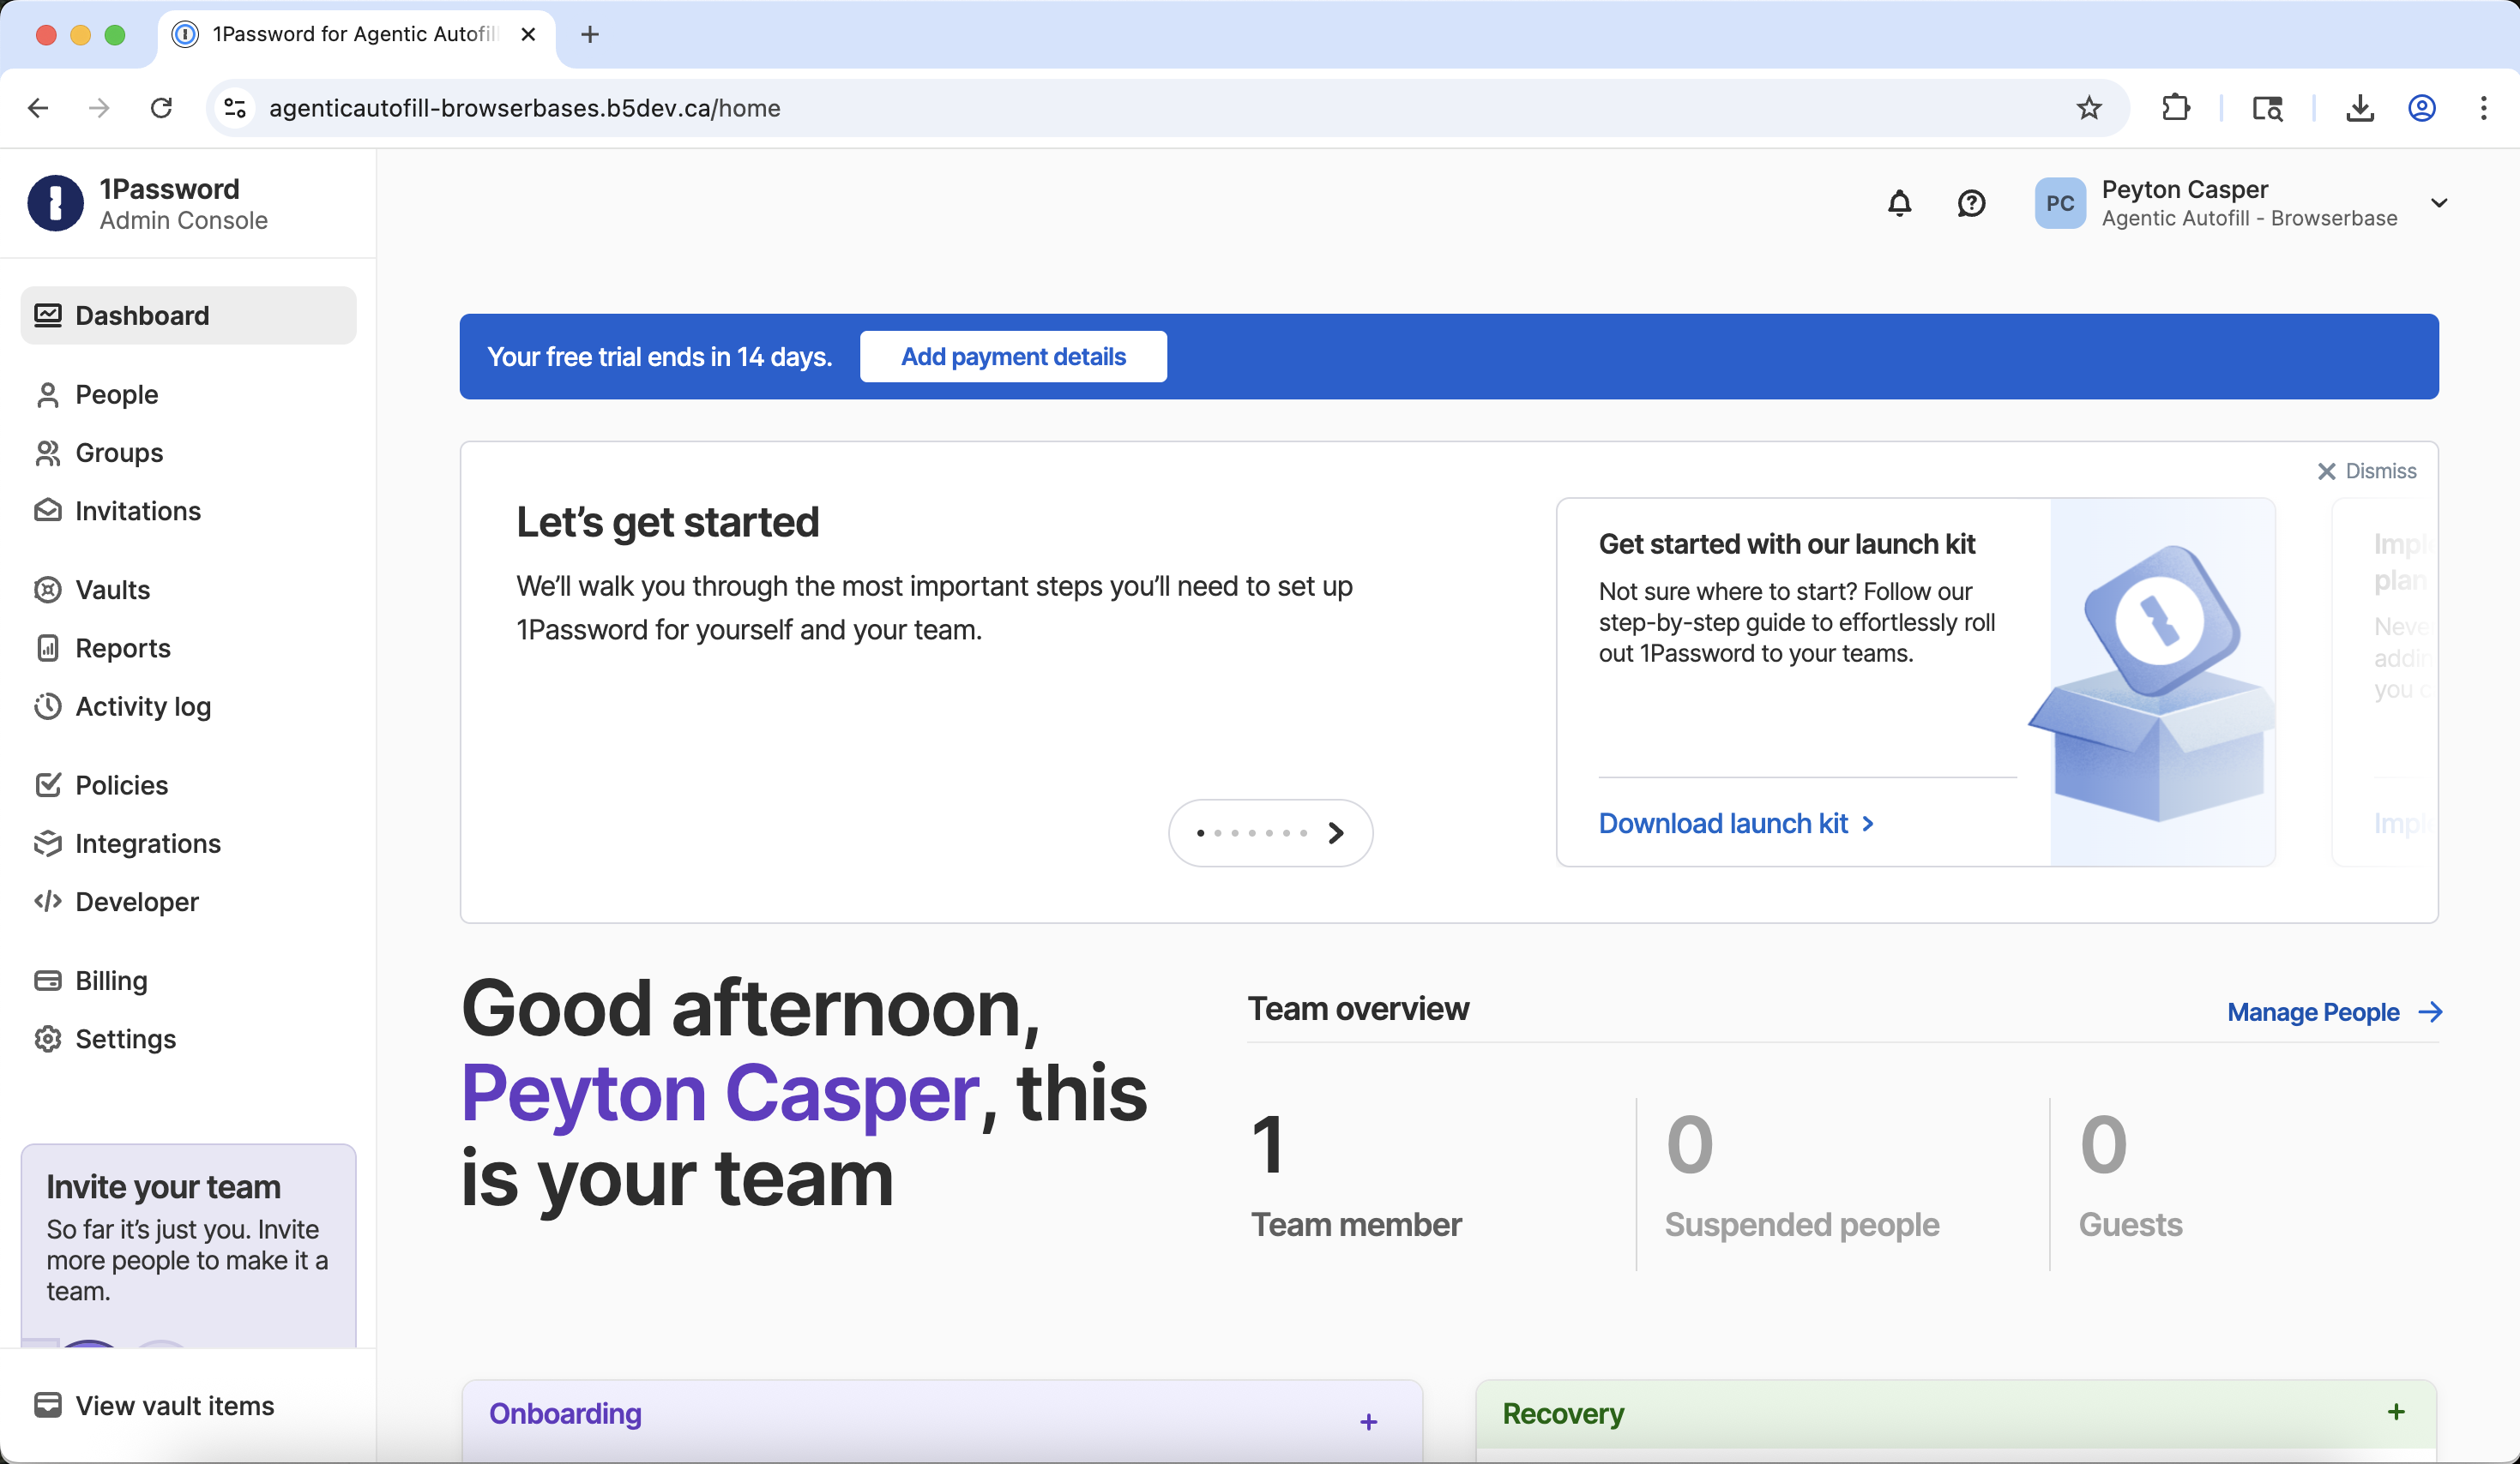The image size is (2520, 1464).
Task: Open the Activity log
Action: point(142,706)
